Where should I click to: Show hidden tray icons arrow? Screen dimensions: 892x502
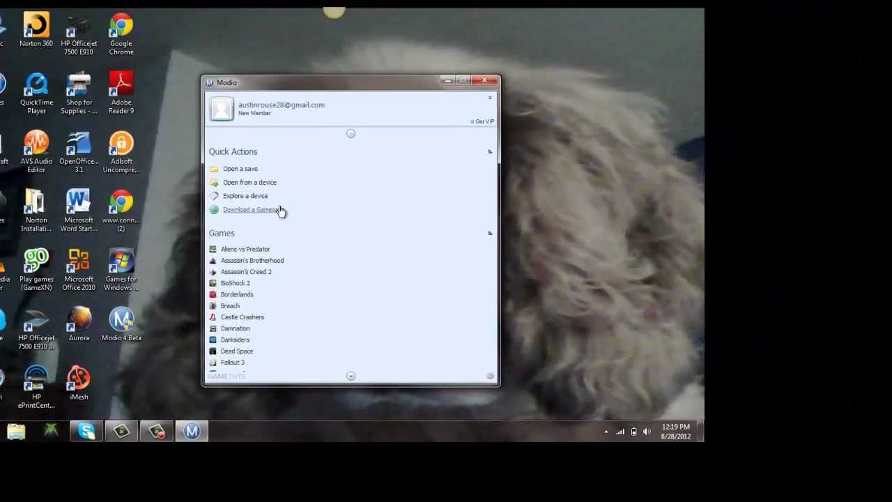(x=606, y=432)
